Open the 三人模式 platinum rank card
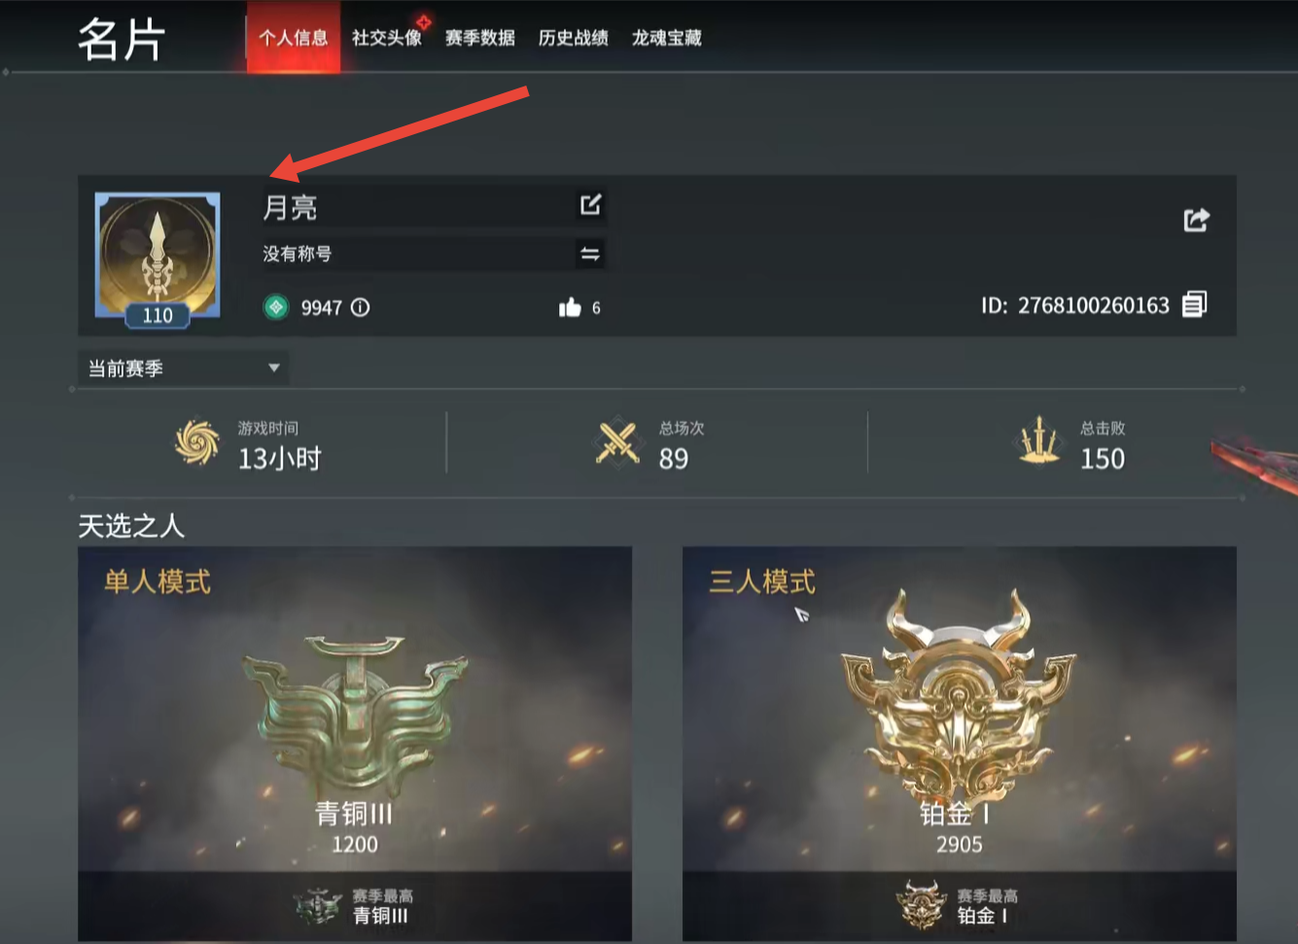Viewport: 1298px width, 944px height. click(960, 744)
